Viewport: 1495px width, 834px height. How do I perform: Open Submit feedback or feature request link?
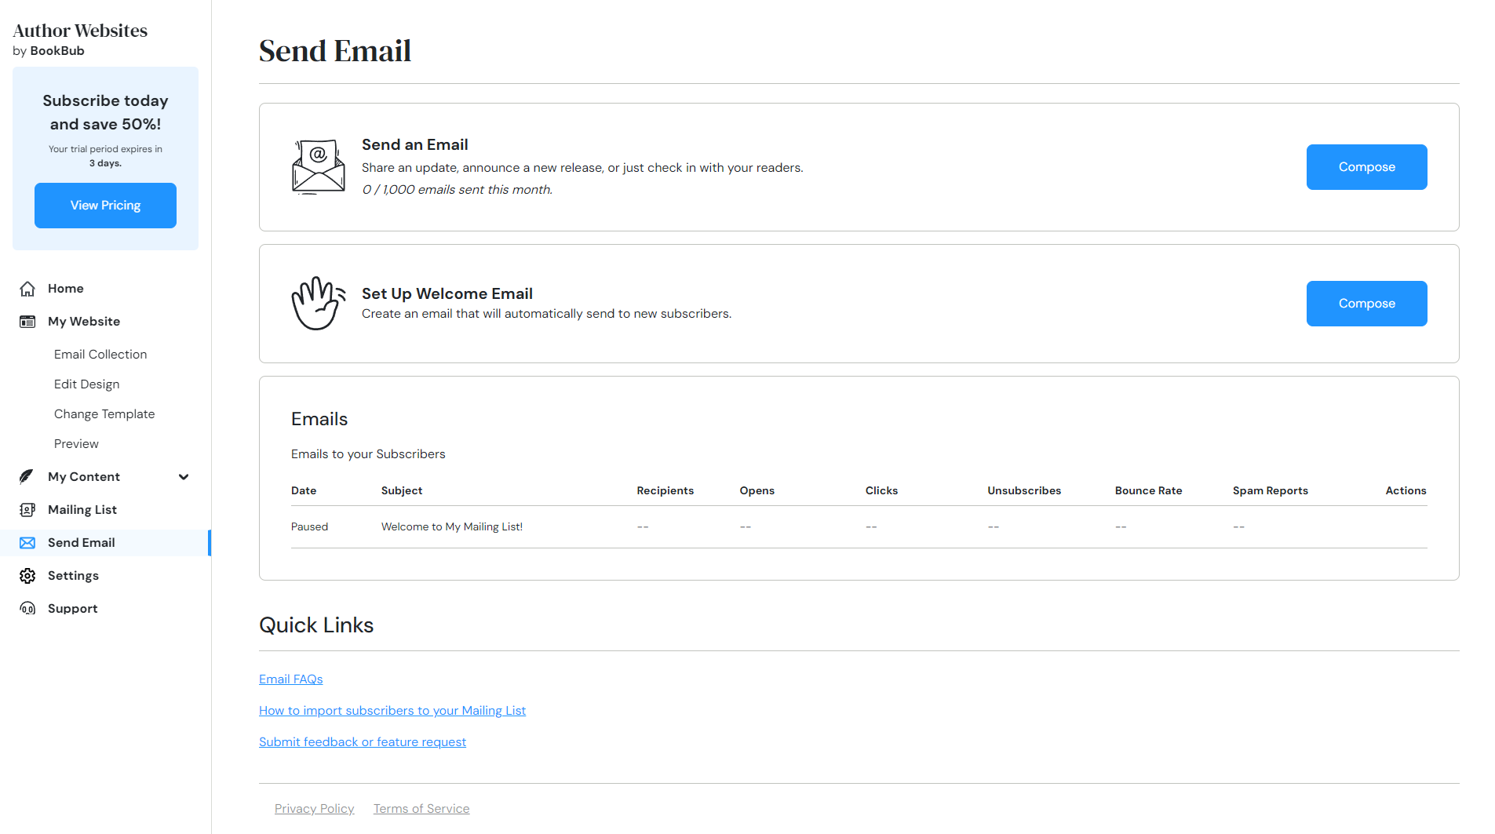click(x=363, y=742)
